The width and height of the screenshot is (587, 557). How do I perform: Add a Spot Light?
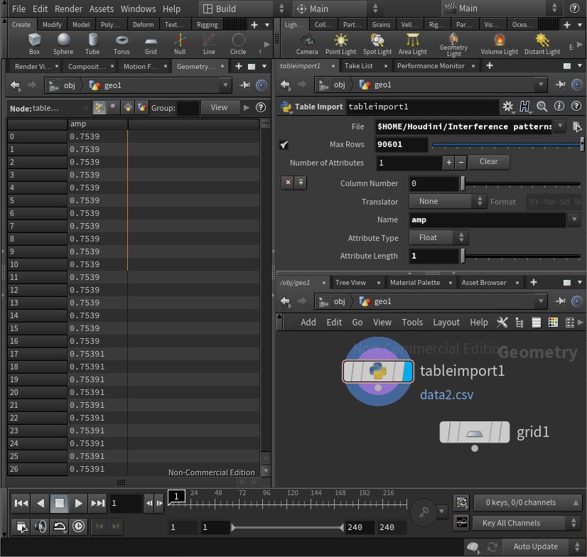pos(377,44)
